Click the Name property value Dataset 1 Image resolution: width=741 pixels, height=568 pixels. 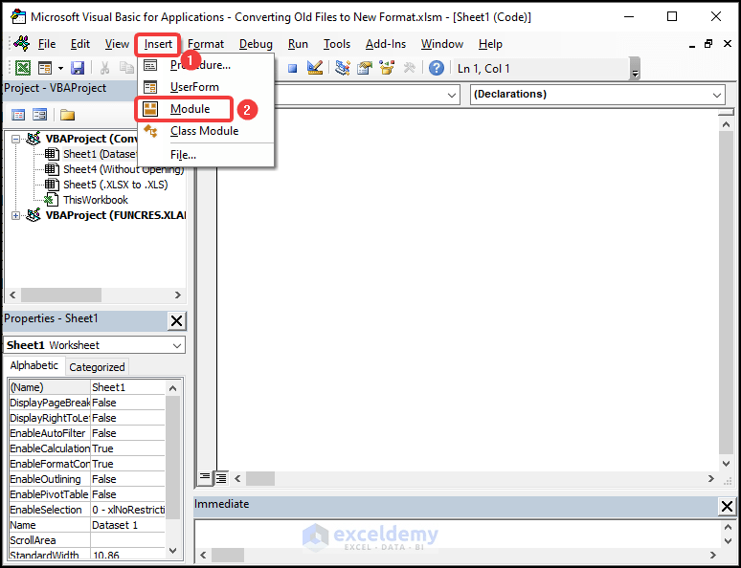coord(127,525)
